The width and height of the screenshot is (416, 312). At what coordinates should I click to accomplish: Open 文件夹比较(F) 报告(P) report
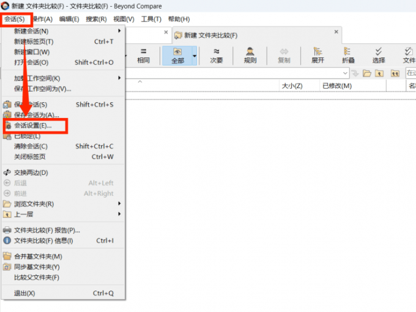pyautogui.click(x=63, y=230)
